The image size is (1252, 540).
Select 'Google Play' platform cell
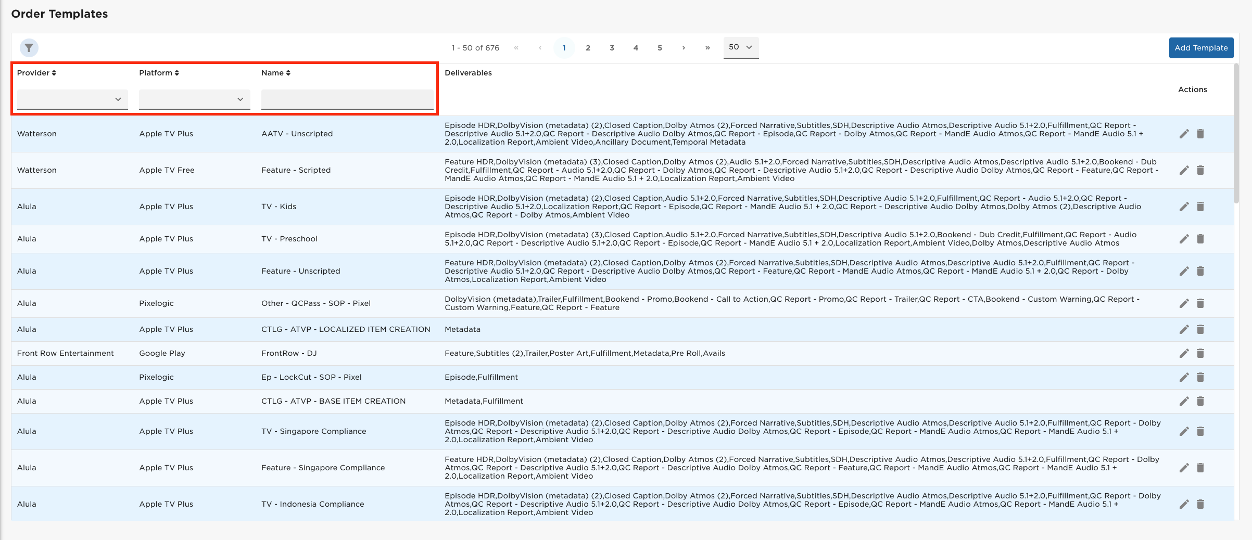click(162, 353)
